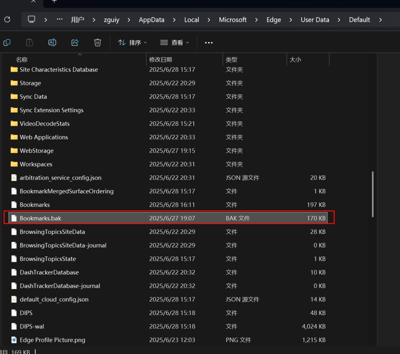Go to the Local breadcrumb folder
400x354 pixels.
point(191,19)
